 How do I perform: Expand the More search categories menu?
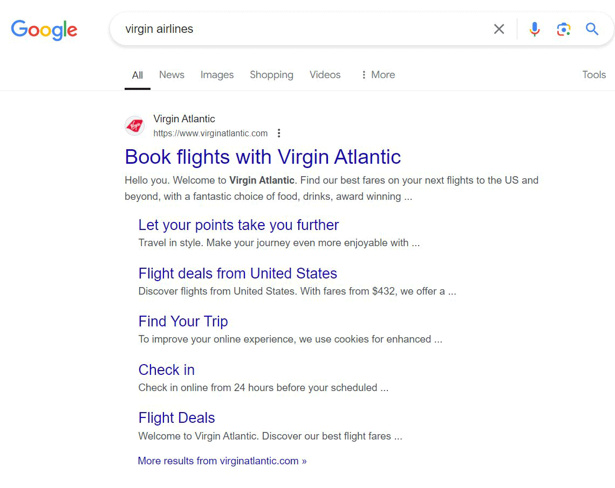pyautogui.click(x=378, y=75)
